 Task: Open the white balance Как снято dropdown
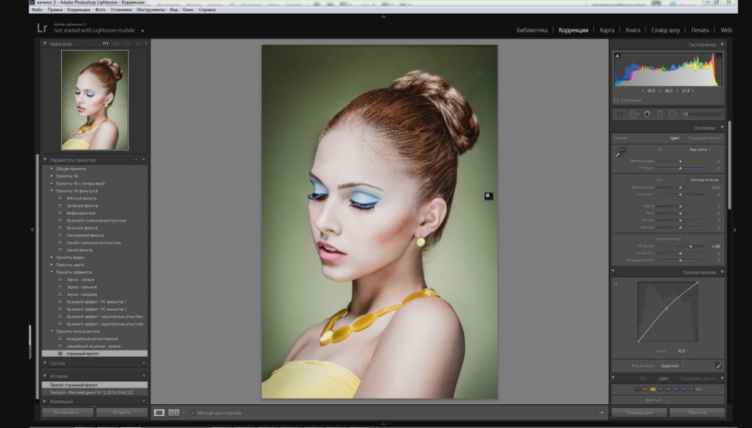click(699, 150)
